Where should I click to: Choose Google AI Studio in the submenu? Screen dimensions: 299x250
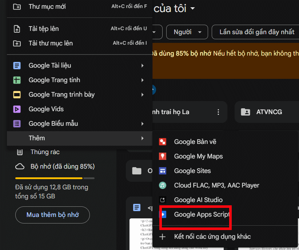(x=226, y=200)
